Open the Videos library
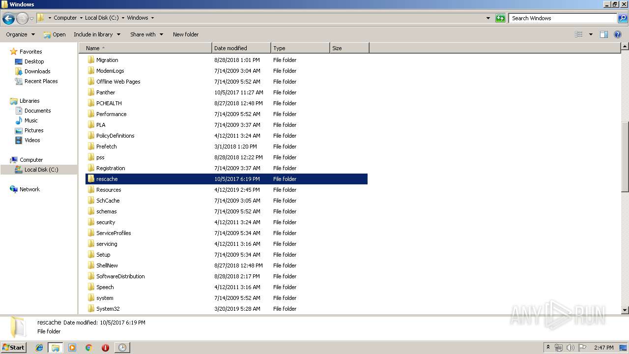The image size is (629, 354). tap(32, 140)
